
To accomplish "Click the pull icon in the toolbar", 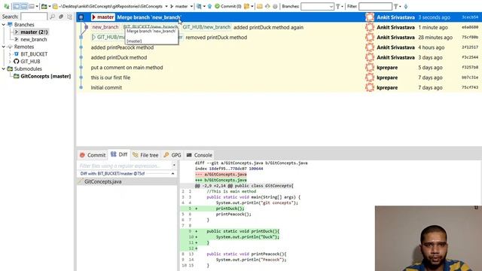I will pyautogui.click(x=199, y=7).
